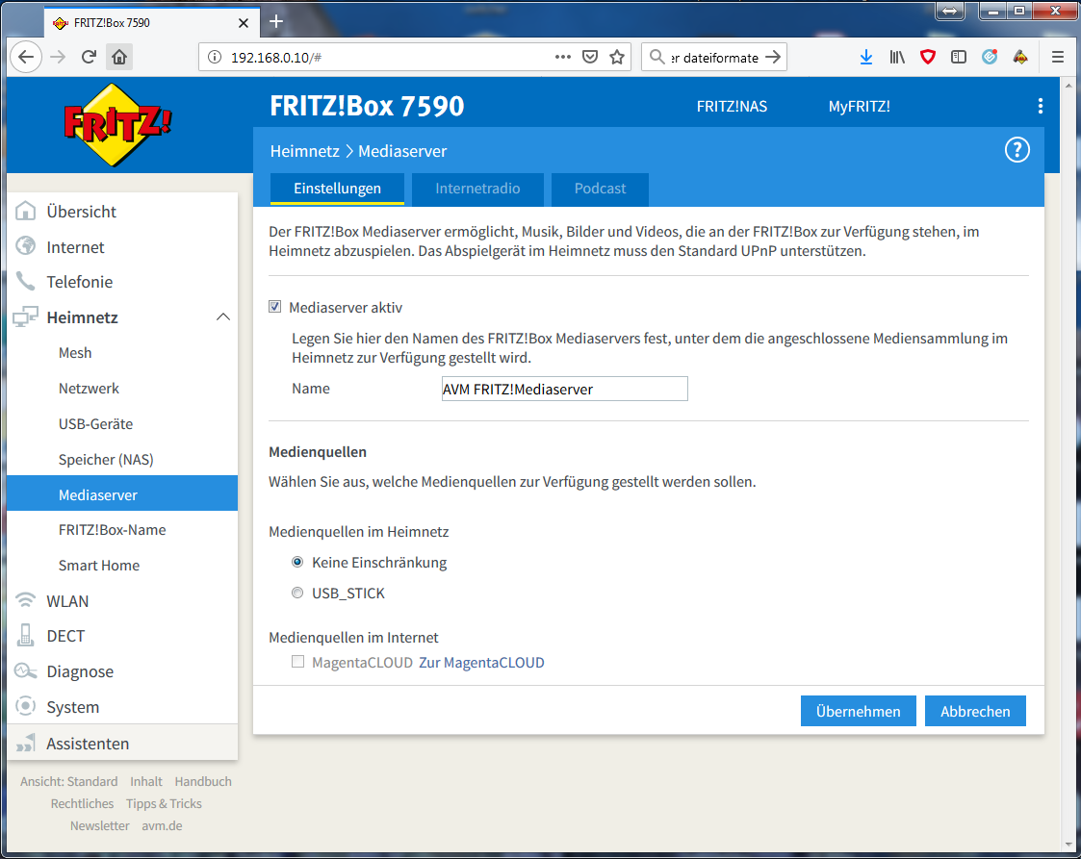The image size is (1081, 859).
Task: Select the Heimnetz sidebar entry
Action: 82,317
